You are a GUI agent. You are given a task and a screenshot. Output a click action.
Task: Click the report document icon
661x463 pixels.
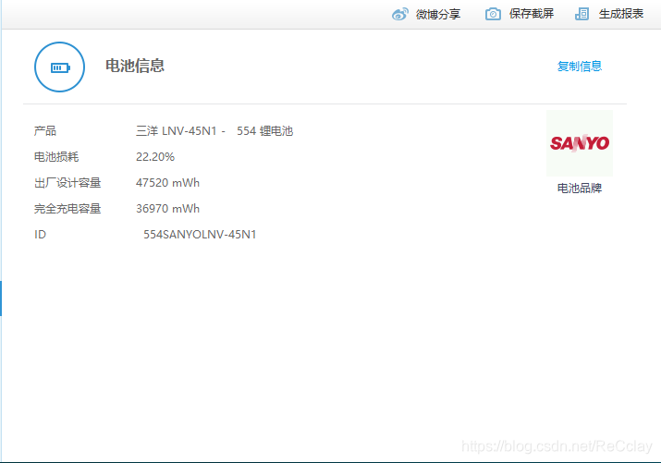(x=582, y=14)
